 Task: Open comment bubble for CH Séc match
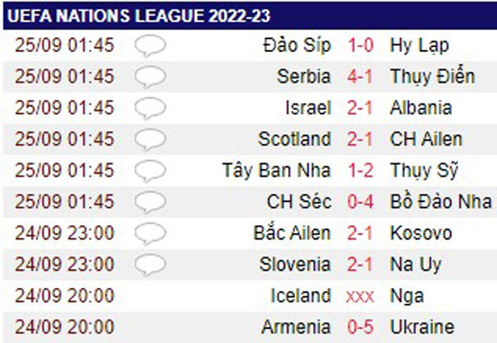point(150,203)
